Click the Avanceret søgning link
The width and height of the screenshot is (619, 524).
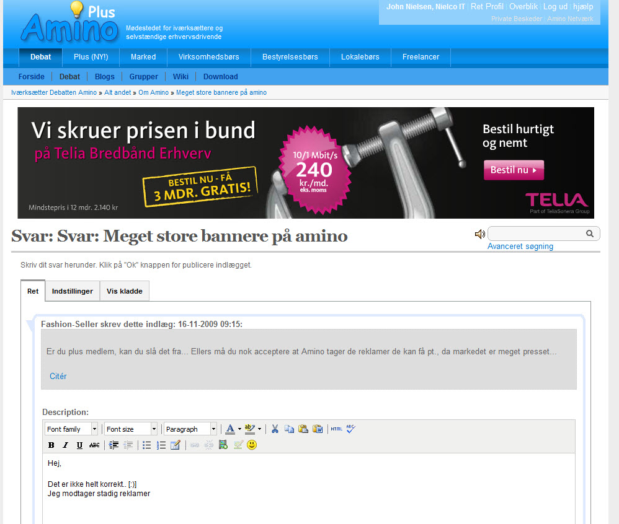click(520, 247)
